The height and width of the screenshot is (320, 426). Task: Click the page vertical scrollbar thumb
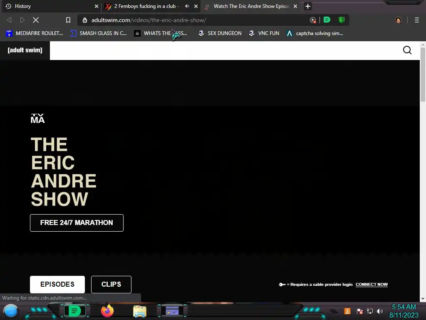(423, 75)
